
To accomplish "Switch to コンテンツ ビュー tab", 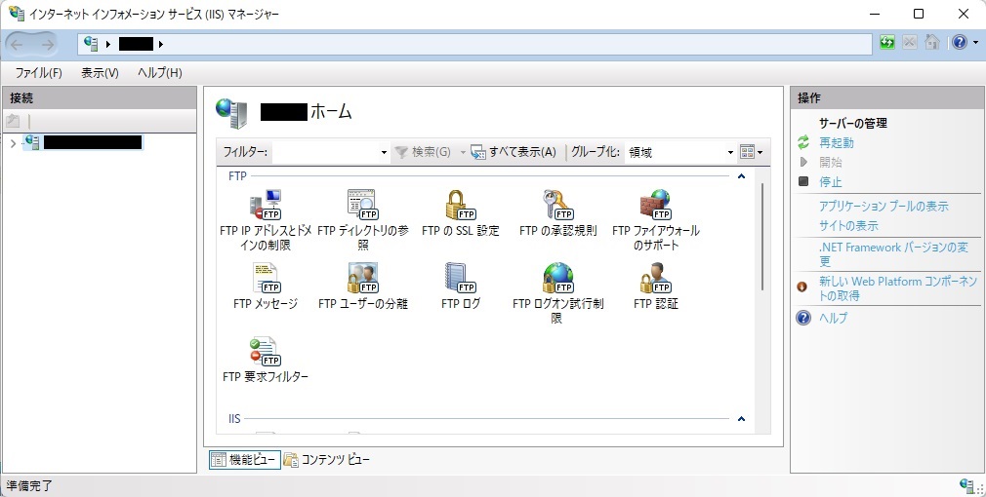I will pyautogui.click(x=326, y=460).
